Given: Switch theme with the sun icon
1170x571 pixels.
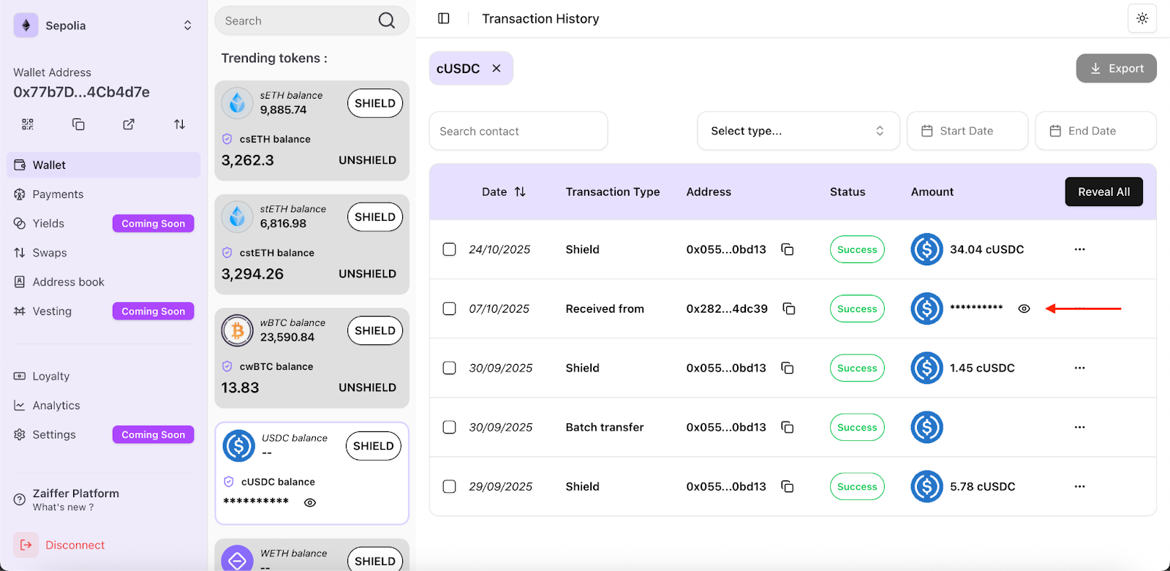Looking at the screenshot, I should (1142, 18).
